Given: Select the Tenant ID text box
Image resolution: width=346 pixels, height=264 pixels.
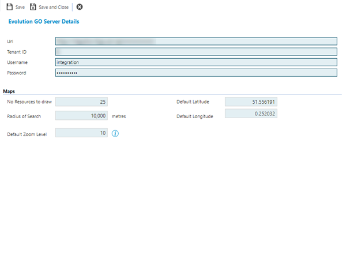Looking at the screenshot, I should [195, 52].
